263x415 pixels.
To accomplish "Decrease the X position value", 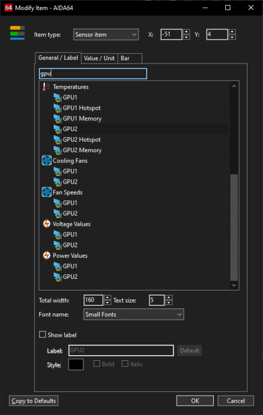I will (x=187, y=37).
